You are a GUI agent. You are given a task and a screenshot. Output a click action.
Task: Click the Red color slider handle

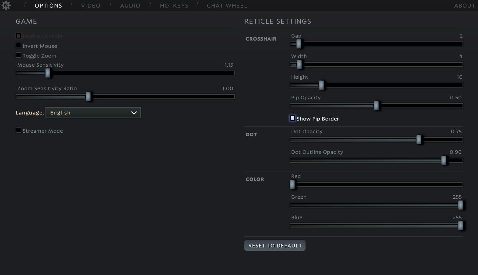click(292, 184)
